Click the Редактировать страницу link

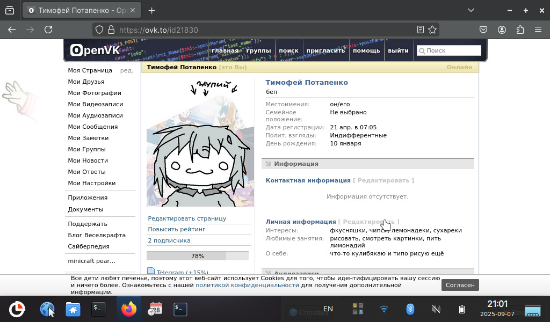[x=187, y=218]
